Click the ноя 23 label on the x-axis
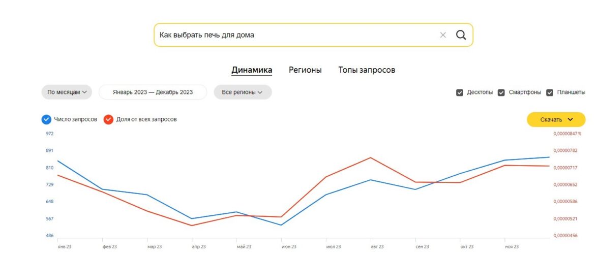 coord(512,247)
